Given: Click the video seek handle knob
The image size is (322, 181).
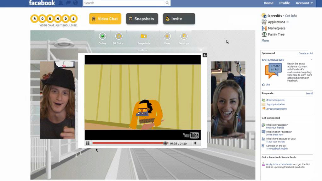Looking at the screenshot, I should point(165,143).
